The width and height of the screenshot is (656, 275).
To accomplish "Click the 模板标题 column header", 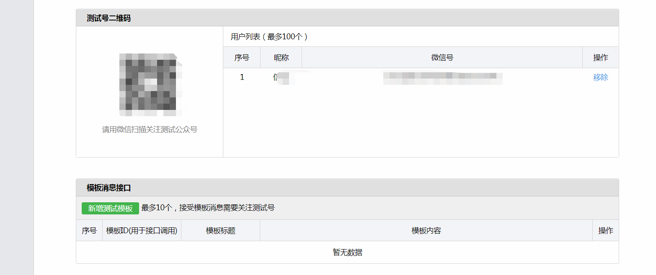I will pyautogui.click(x=220, y=231).
